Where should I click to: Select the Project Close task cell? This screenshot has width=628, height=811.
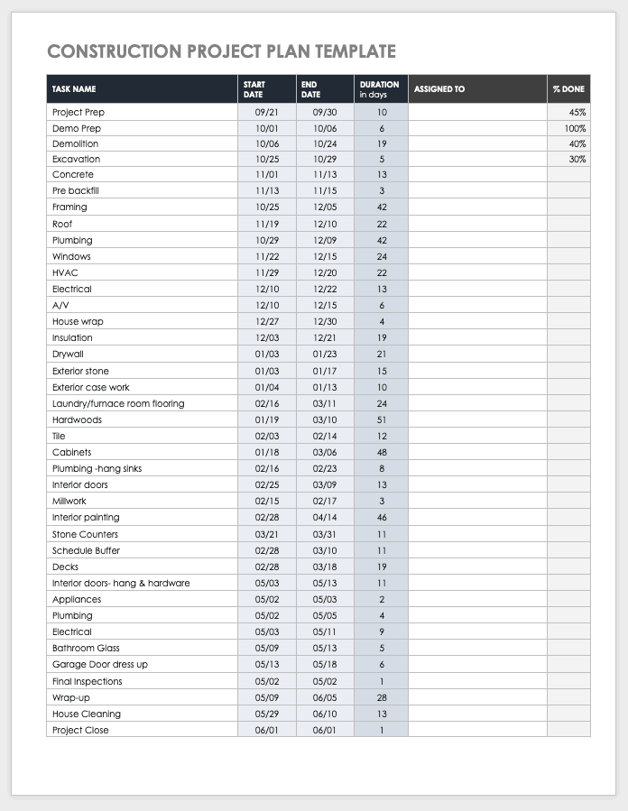(80, 730)
